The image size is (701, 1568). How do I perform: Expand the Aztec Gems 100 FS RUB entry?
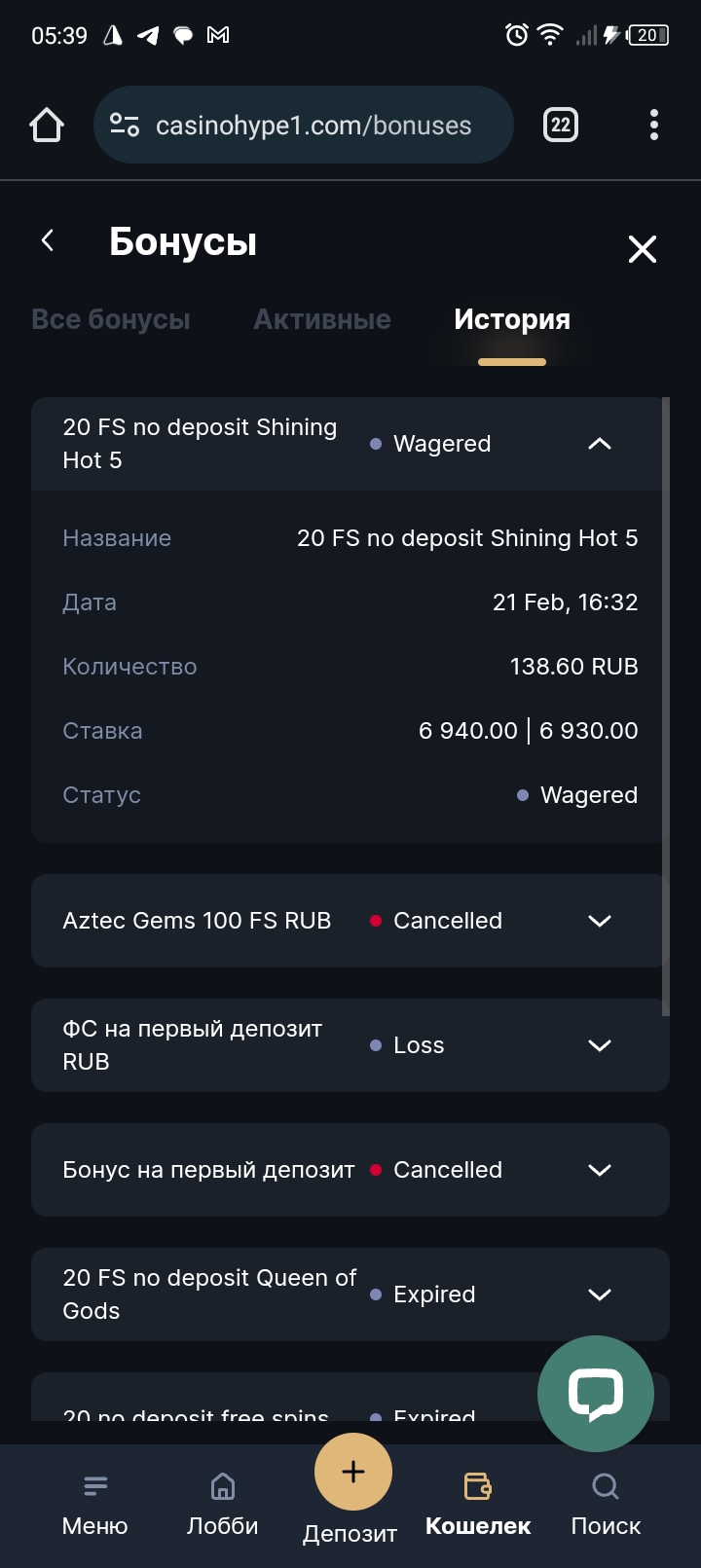(600, 921)
